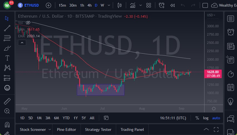Screen dimensions: 237x135
Task: Open timezone menu at 16:51:11 (UTC)
Action: [x=173, y=118]
